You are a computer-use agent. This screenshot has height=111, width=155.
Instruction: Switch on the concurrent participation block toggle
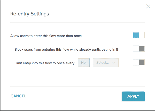139,49
